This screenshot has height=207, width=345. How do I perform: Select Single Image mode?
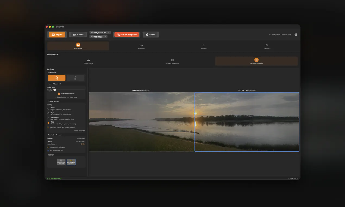[89, 61]
